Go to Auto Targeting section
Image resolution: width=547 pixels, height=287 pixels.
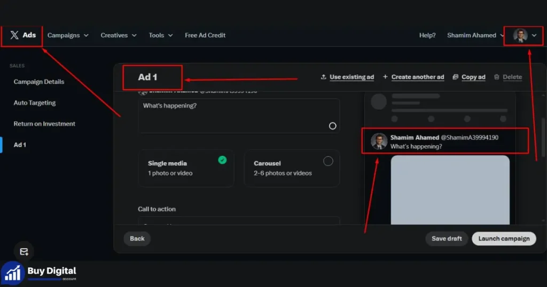tap(35, 103)
